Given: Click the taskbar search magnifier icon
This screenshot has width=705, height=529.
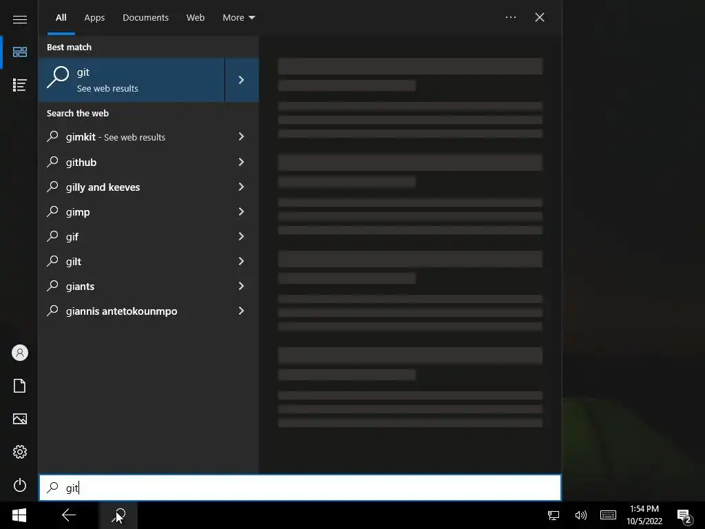Looking at the screenshot, I should (x=118, y=515).
